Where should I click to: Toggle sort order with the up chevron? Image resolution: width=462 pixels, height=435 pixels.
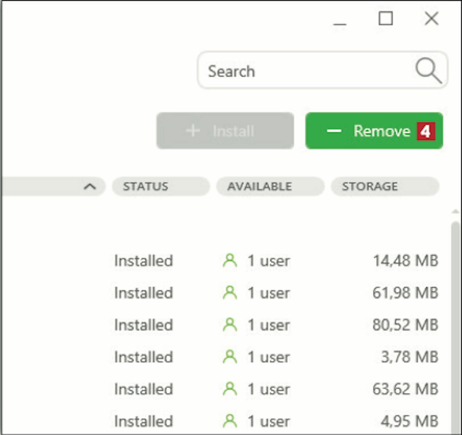coord(90,187)
